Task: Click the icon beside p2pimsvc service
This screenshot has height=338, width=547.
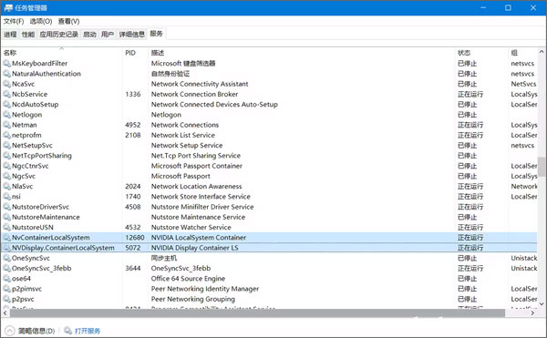Action: tap(6, 289)
